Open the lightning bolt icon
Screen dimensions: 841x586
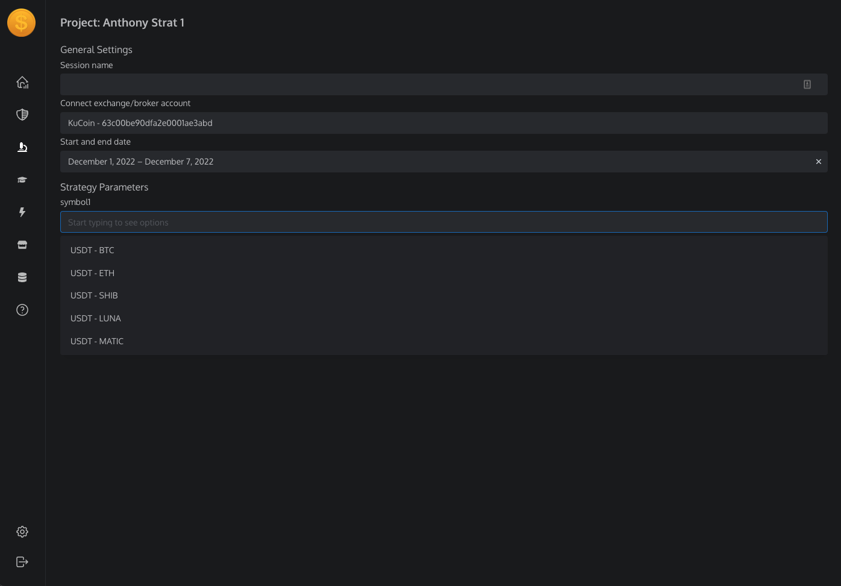(22, 212)
